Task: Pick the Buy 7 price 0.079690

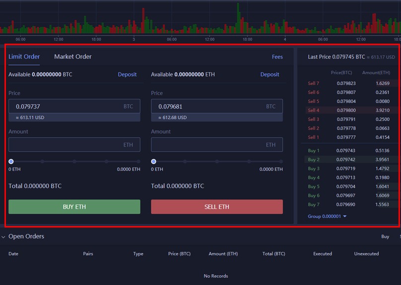Action: pos(346,205)
